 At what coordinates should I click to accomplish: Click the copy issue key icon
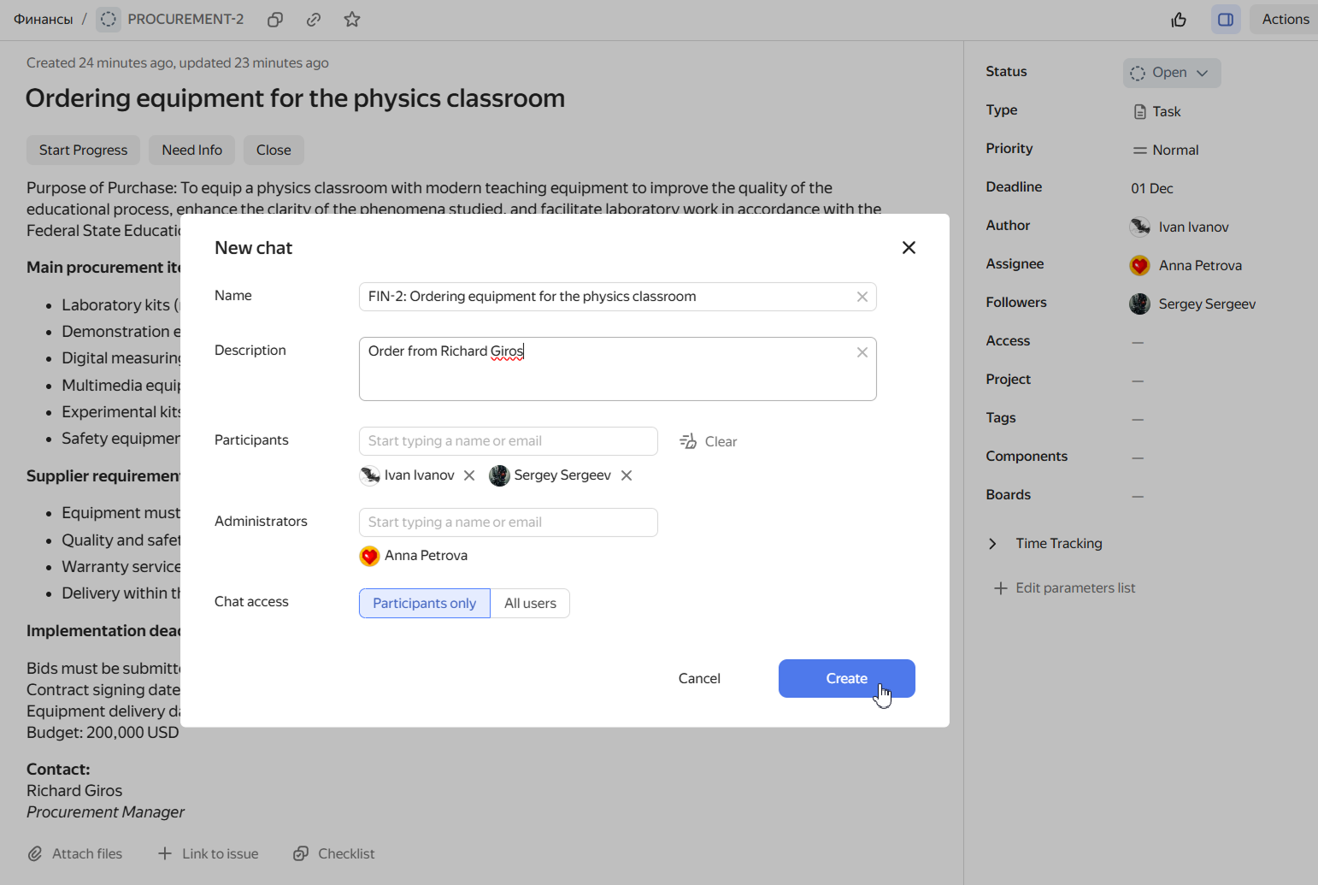[275, 20]
